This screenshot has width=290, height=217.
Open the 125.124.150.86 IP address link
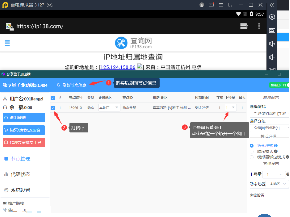(x=118, y=67)
